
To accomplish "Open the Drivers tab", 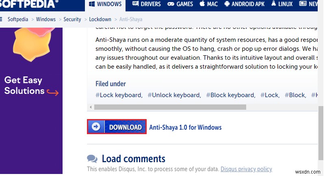I will pos(146,4).
